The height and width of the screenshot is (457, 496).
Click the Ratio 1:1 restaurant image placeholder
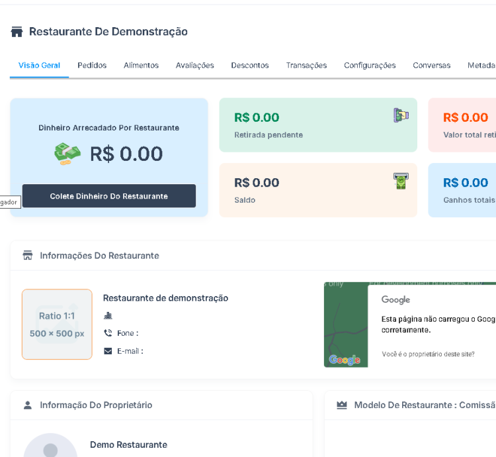pyautogui.click(x=57, y=325)
